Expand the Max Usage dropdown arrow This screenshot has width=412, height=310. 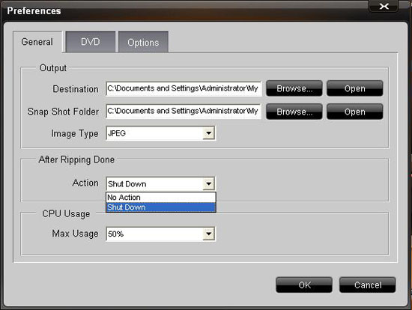(209, 234)
